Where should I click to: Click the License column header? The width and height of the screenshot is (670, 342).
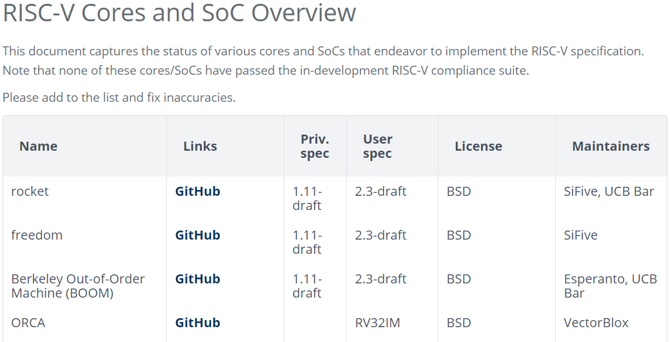[x=478, y=146]
